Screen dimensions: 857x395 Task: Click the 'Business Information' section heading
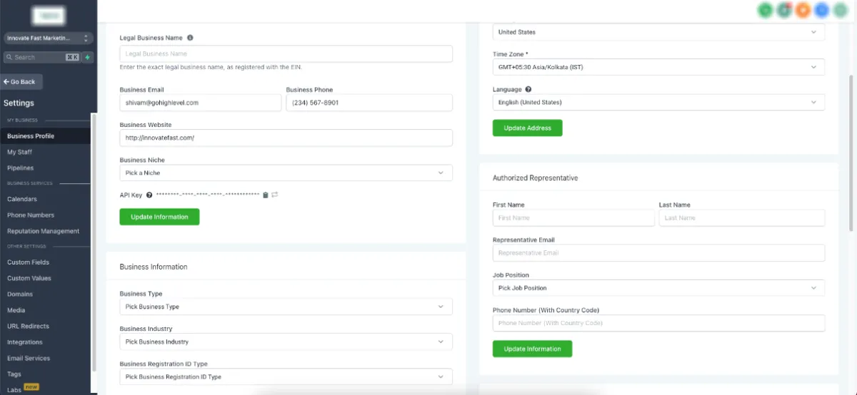tap(154, 267)
